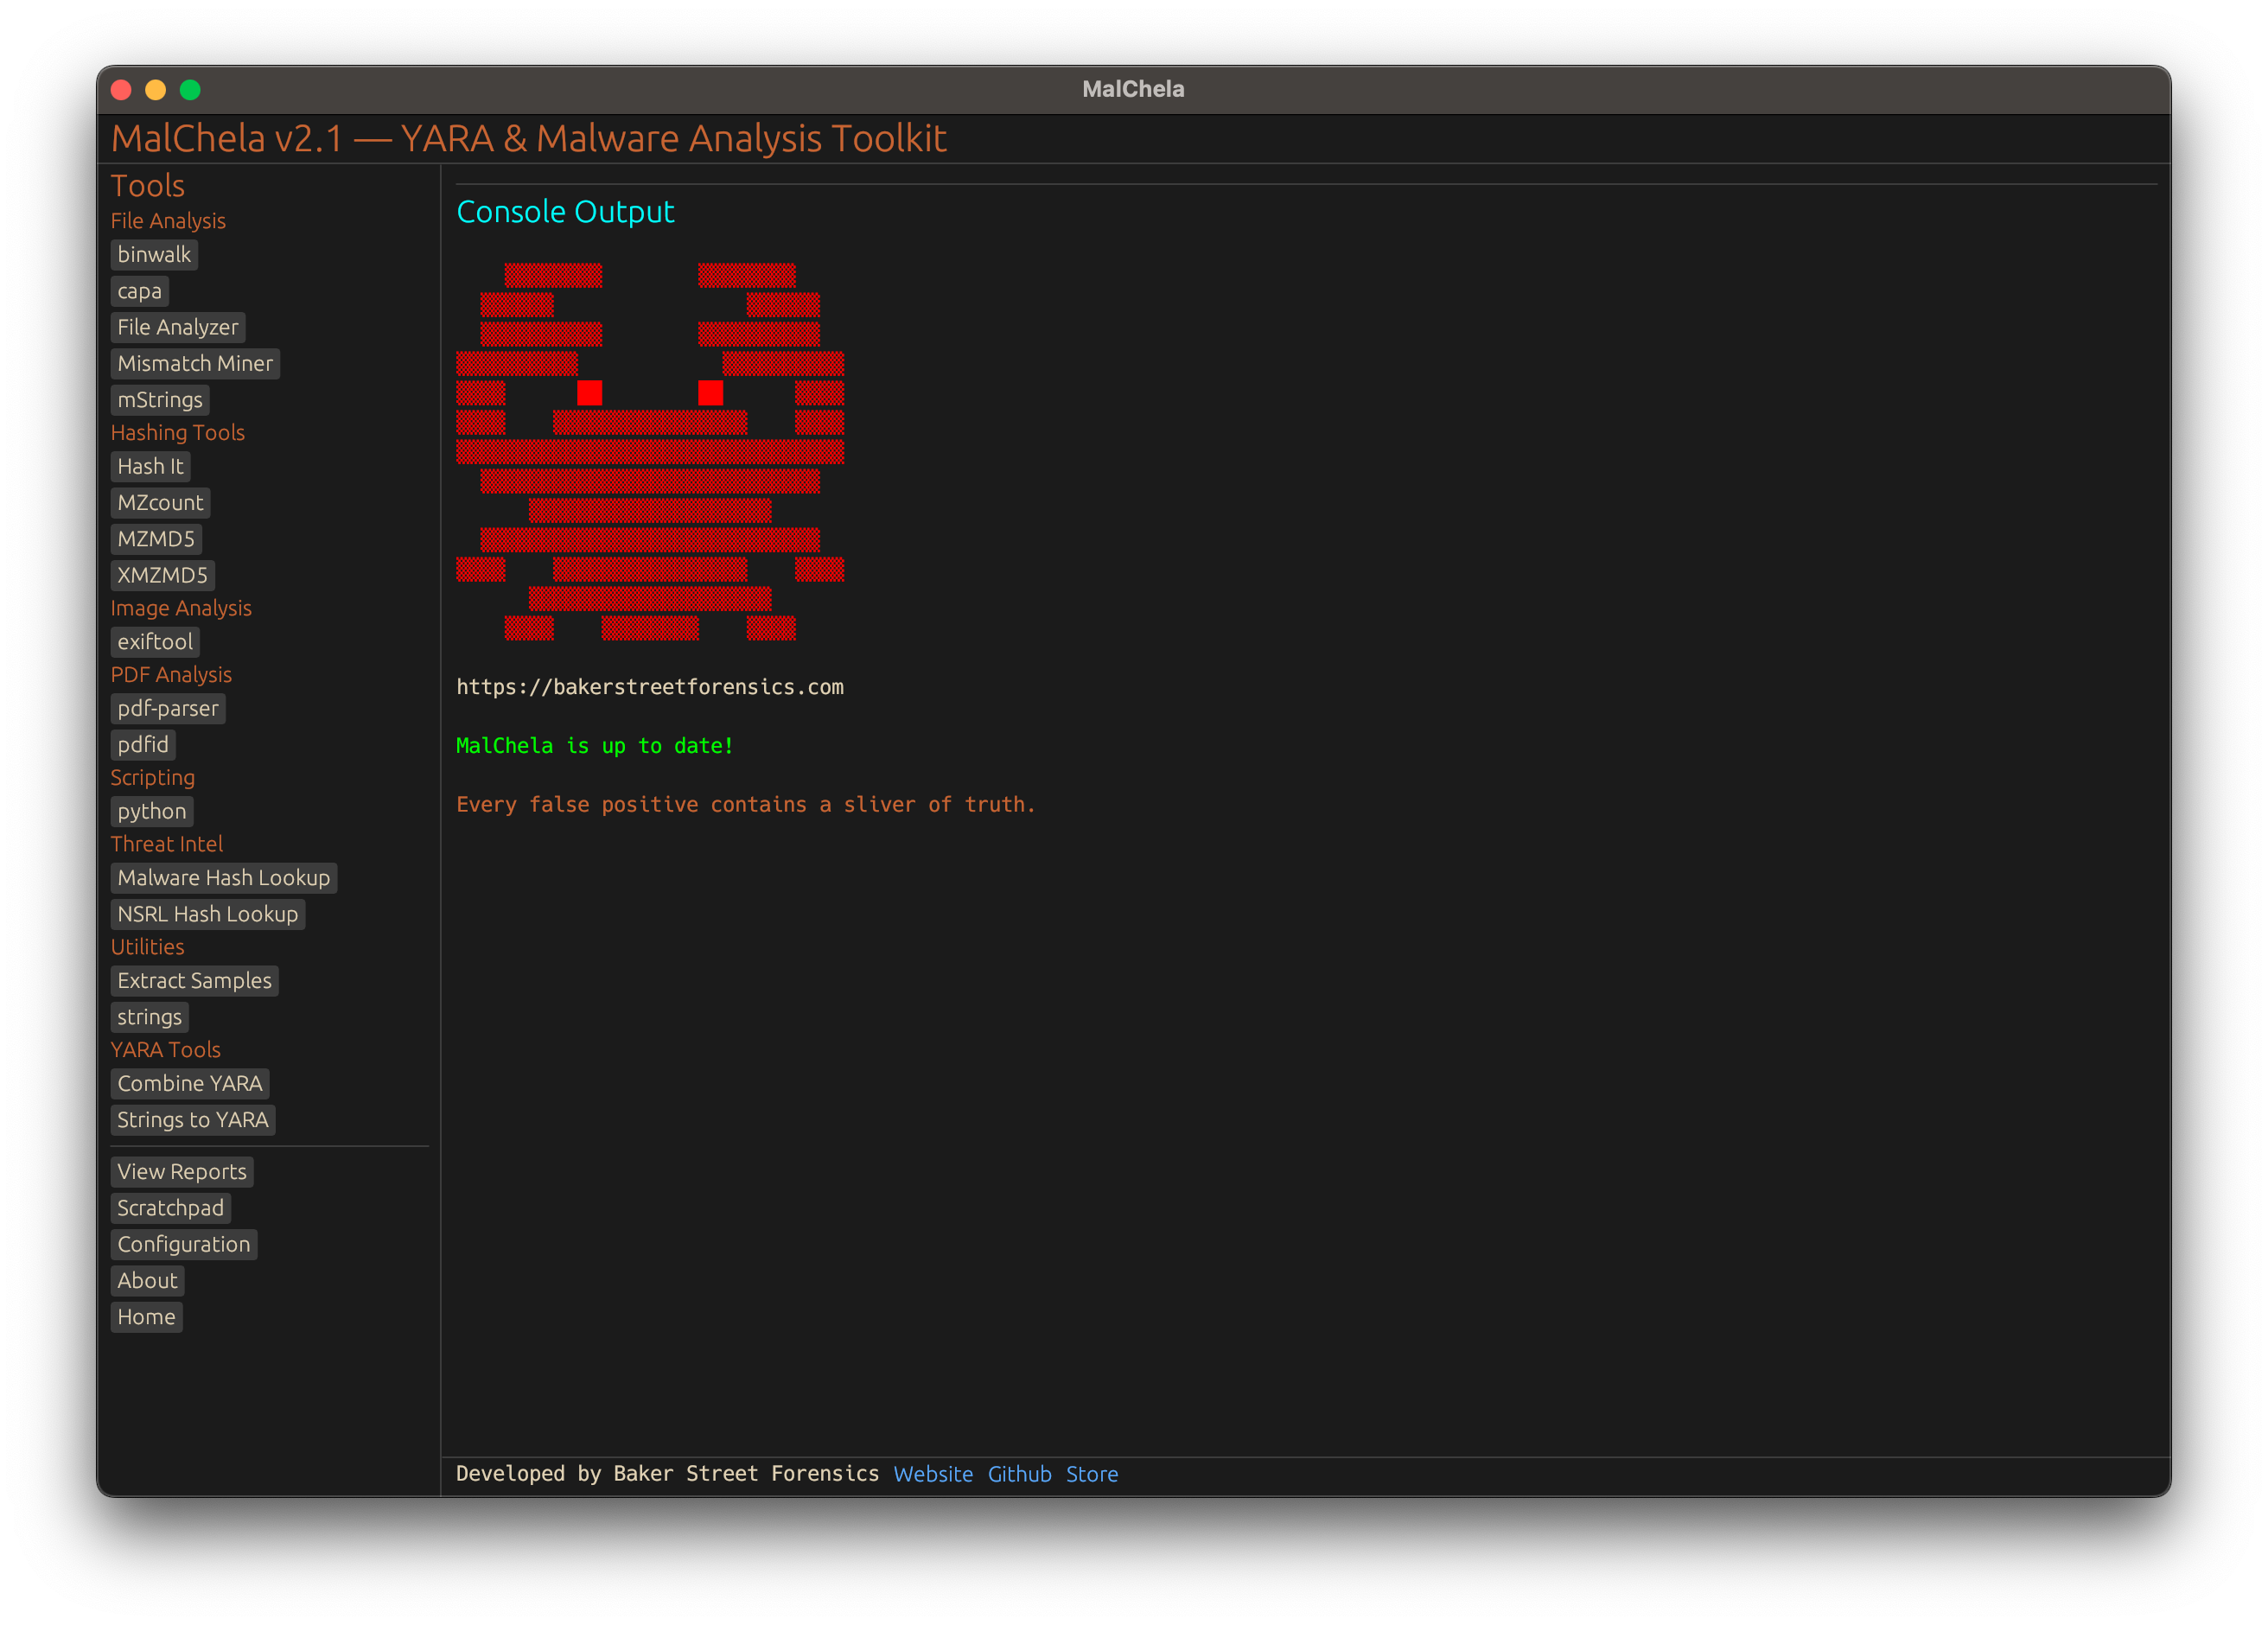Open pdf-parser tool
Screen dimensions: 2268x1625
click(168, 708)
